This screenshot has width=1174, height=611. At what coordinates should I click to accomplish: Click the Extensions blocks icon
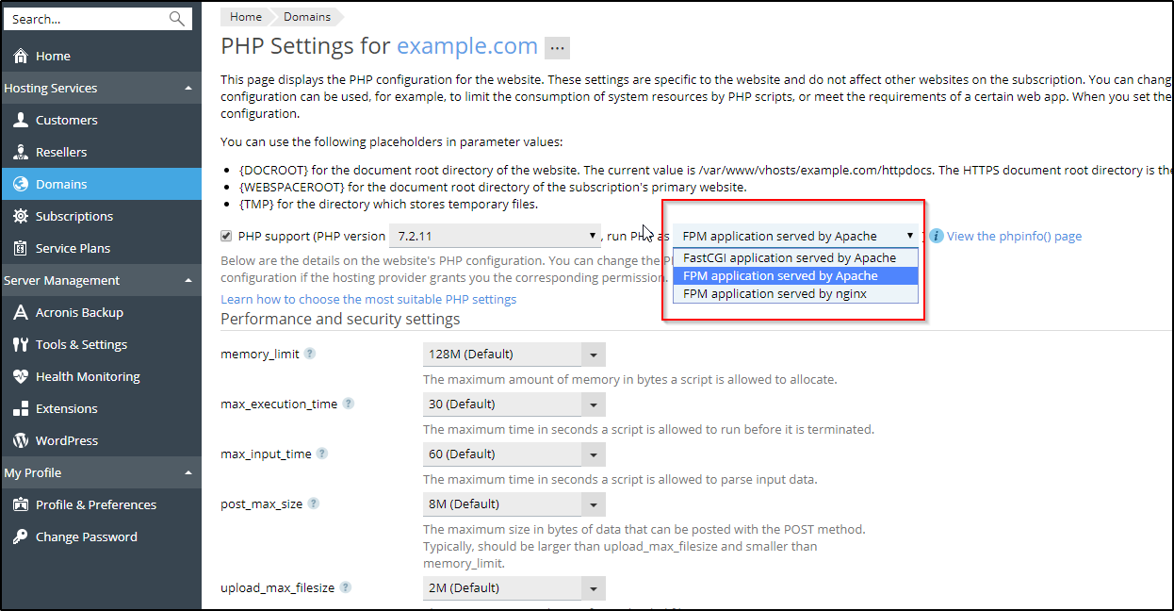tap(20, 409)
